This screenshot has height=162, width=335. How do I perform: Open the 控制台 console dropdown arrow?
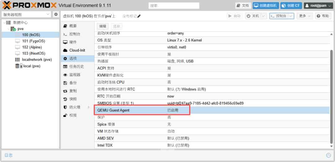(291, 16)
